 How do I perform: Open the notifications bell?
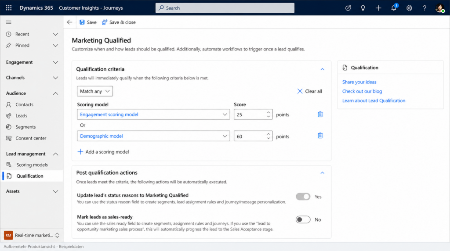tap(394, 8)
